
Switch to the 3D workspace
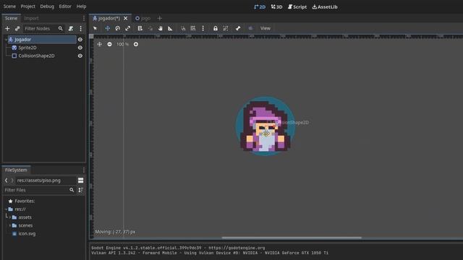point(276,6)
